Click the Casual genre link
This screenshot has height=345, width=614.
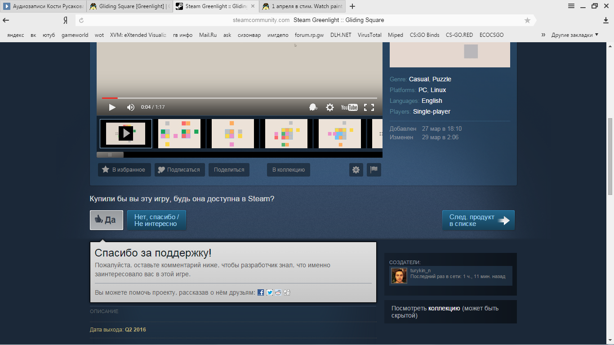click(x=419, y=79)
